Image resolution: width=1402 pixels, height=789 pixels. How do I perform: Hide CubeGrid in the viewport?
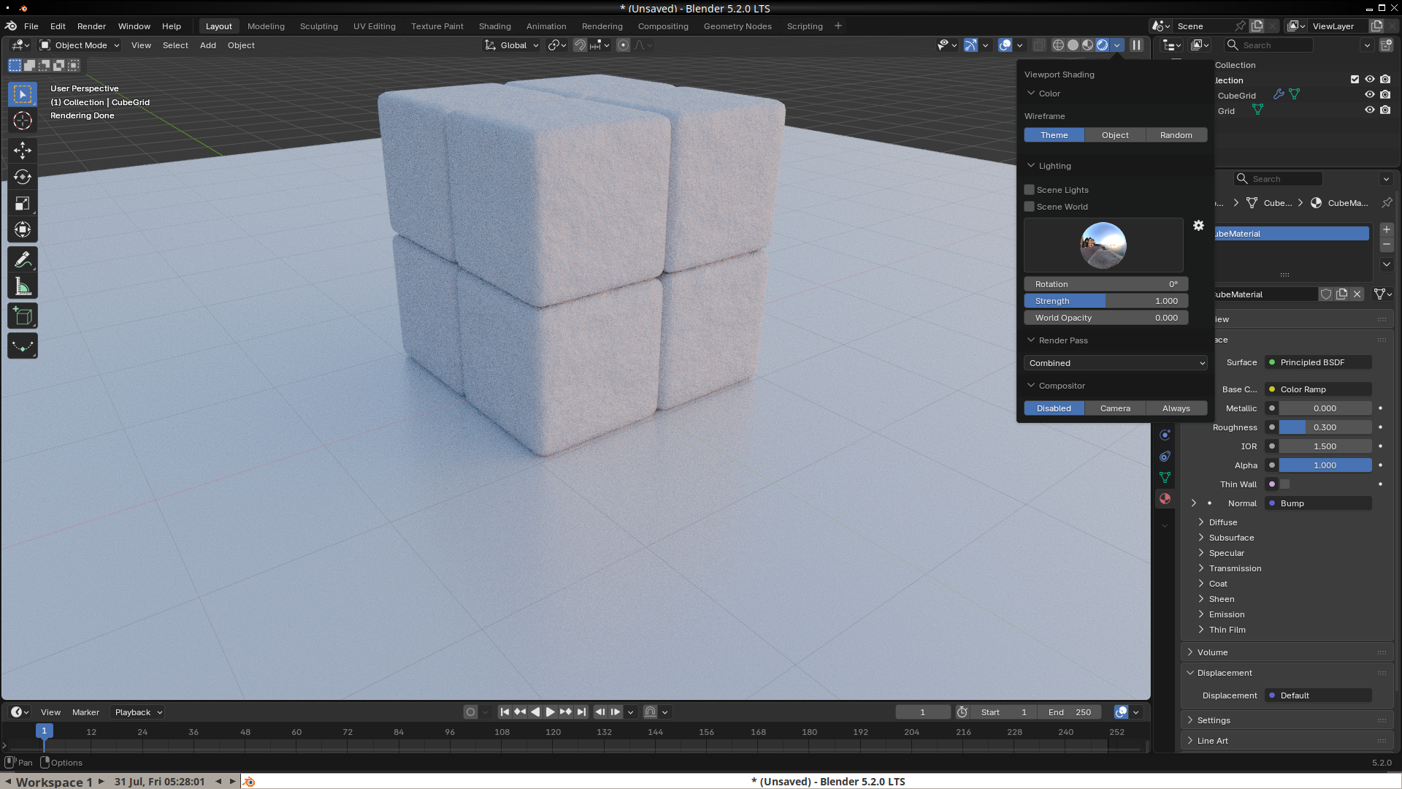point(1370,95)
